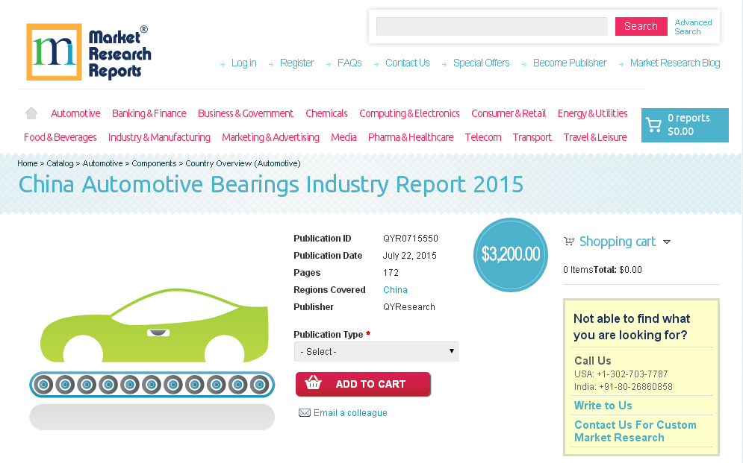743x463 pixels.
Task: Open the Automotive category menu
Action: [75, 113]
